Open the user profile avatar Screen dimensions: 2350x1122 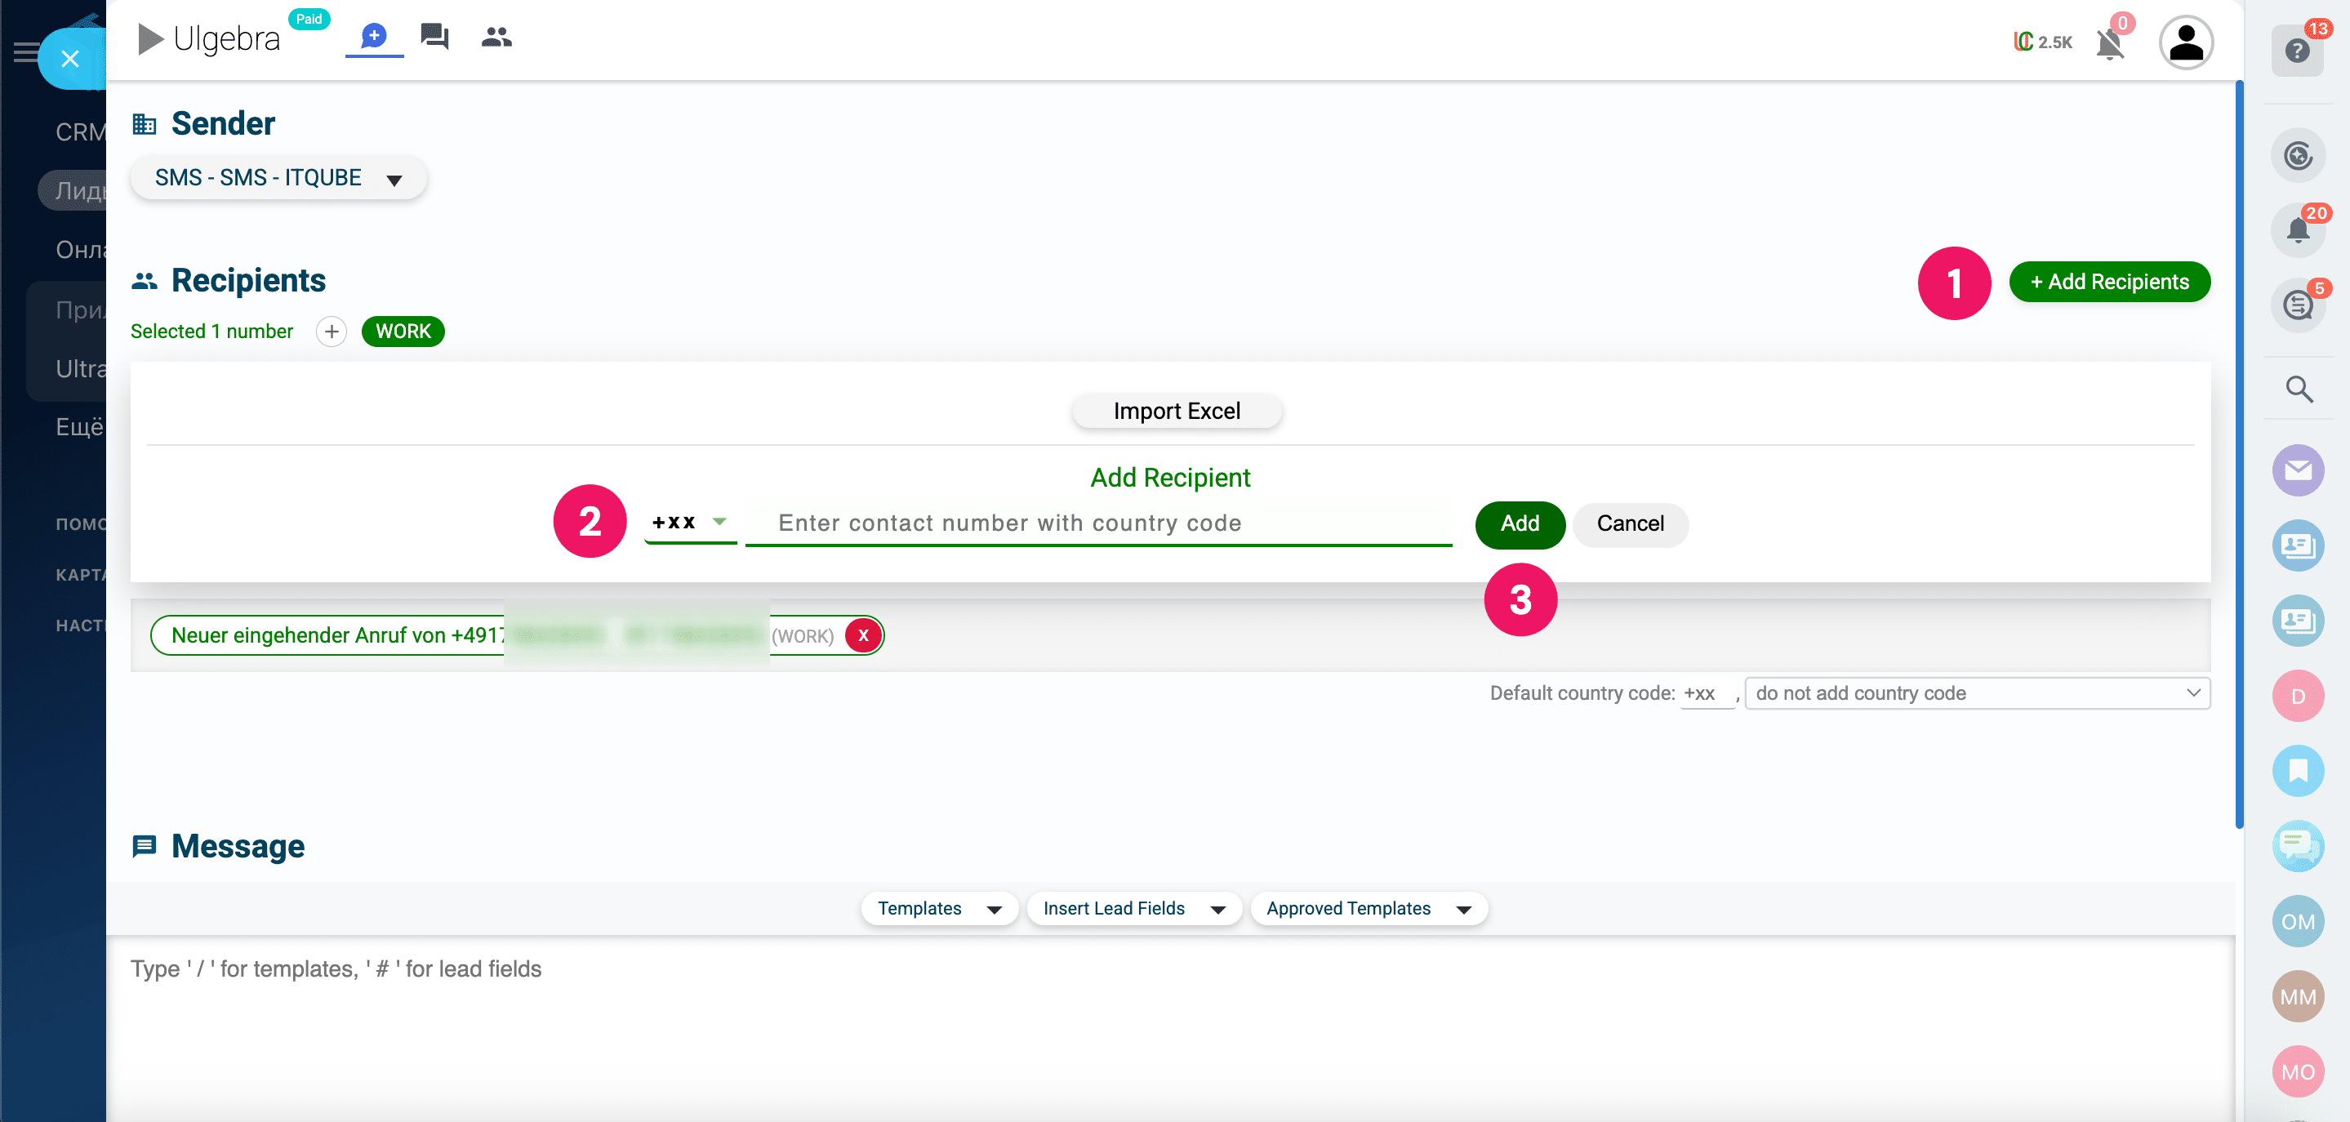click(x=2185, y=43)
